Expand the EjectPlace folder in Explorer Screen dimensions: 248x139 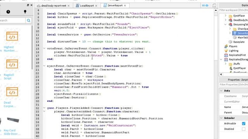tap(226, 15)
